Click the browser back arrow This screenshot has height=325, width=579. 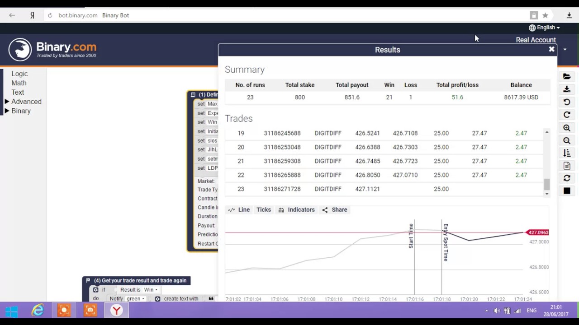[12, 15]
